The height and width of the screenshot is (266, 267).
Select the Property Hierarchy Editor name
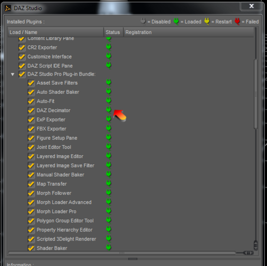pyautogui.click(x=64, y=230)
